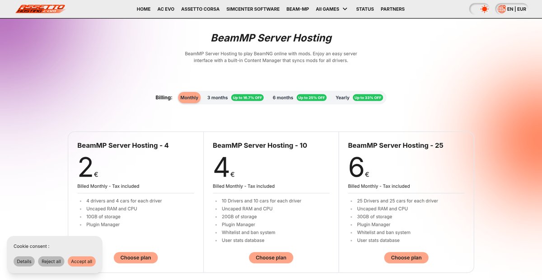Choose plan for BeamMP Server Hosting - 10
The image size is (542, 280).
pos(271,257)
